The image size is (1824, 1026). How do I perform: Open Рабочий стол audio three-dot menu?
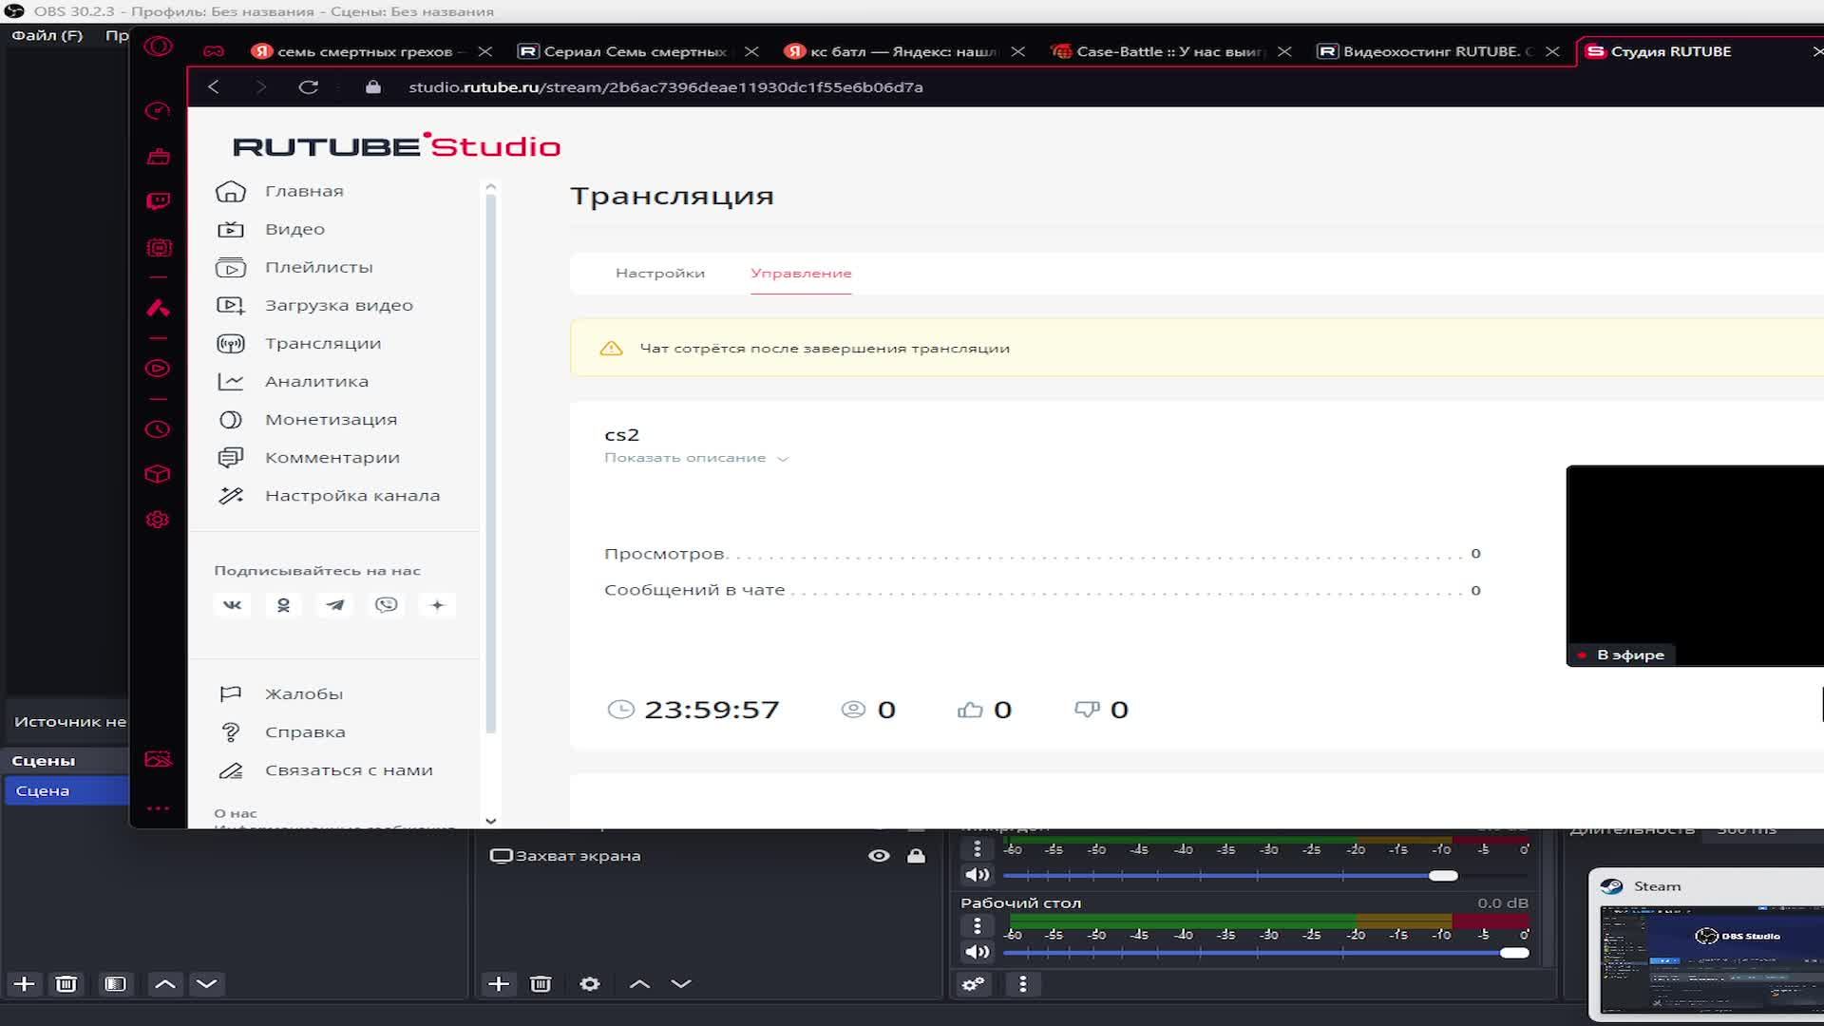[x=977, y=925]
